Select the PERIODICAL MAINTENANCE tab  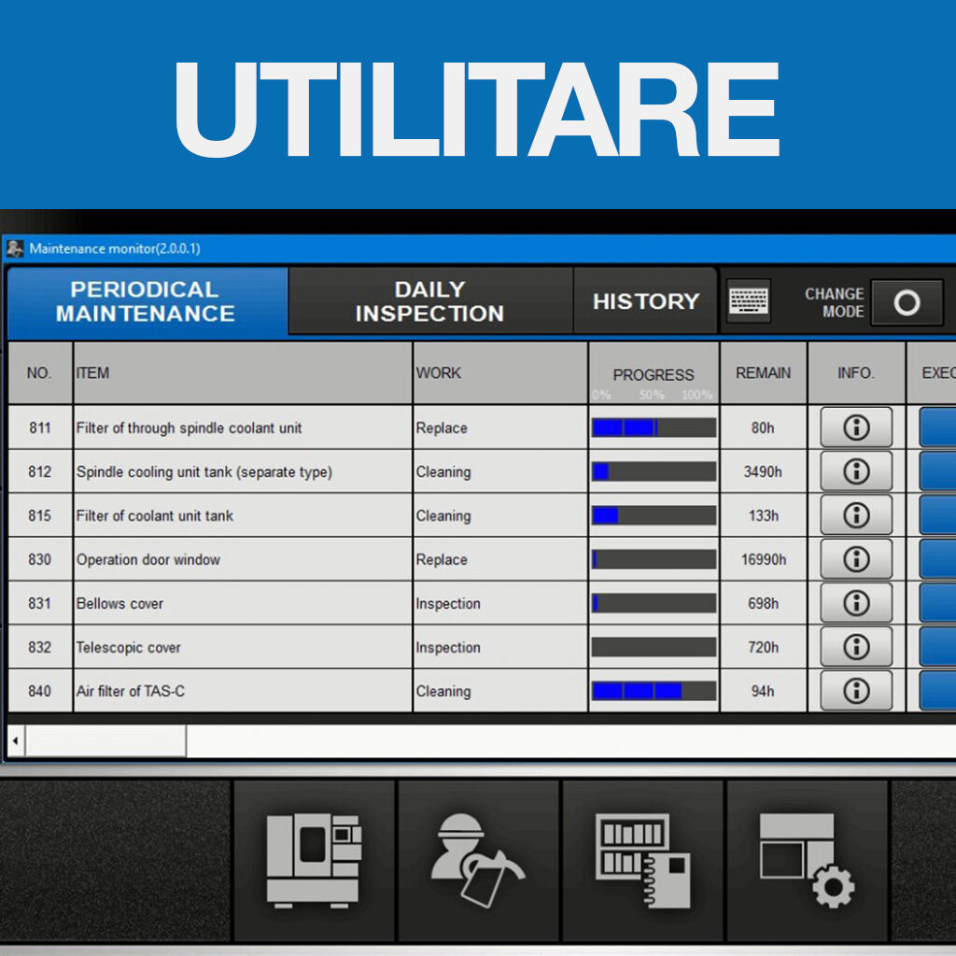pyautogui.click(x=146, y=302)
